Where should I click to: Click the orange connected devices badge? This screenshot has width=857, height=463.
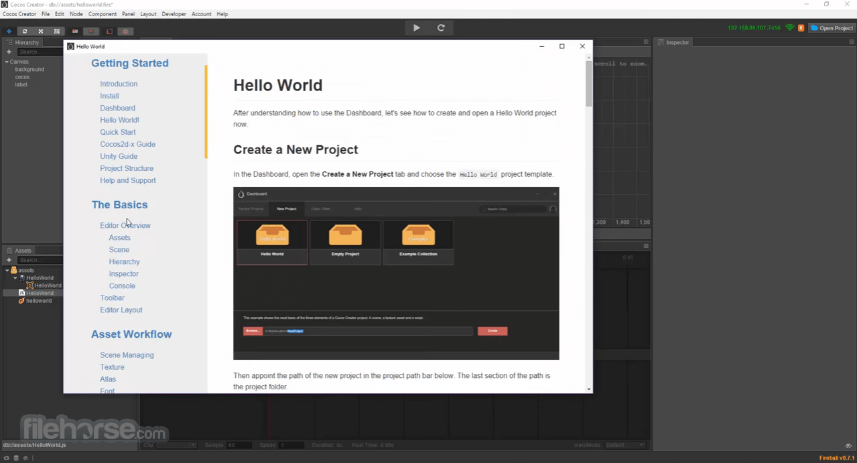801,28
